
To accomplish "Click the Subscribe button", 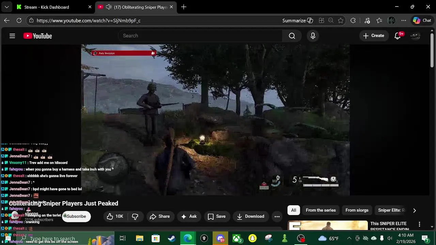I will [x=76, y=216].
